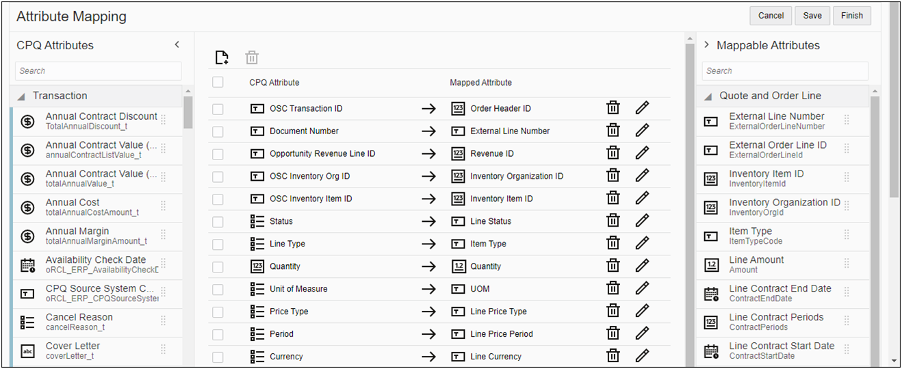Delete the Document Number mapping row

(613, 131)
